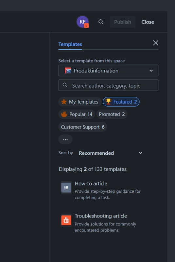Select the Popular category filter
This screenshot has height=262, width=175.
[x=77, y=114]
